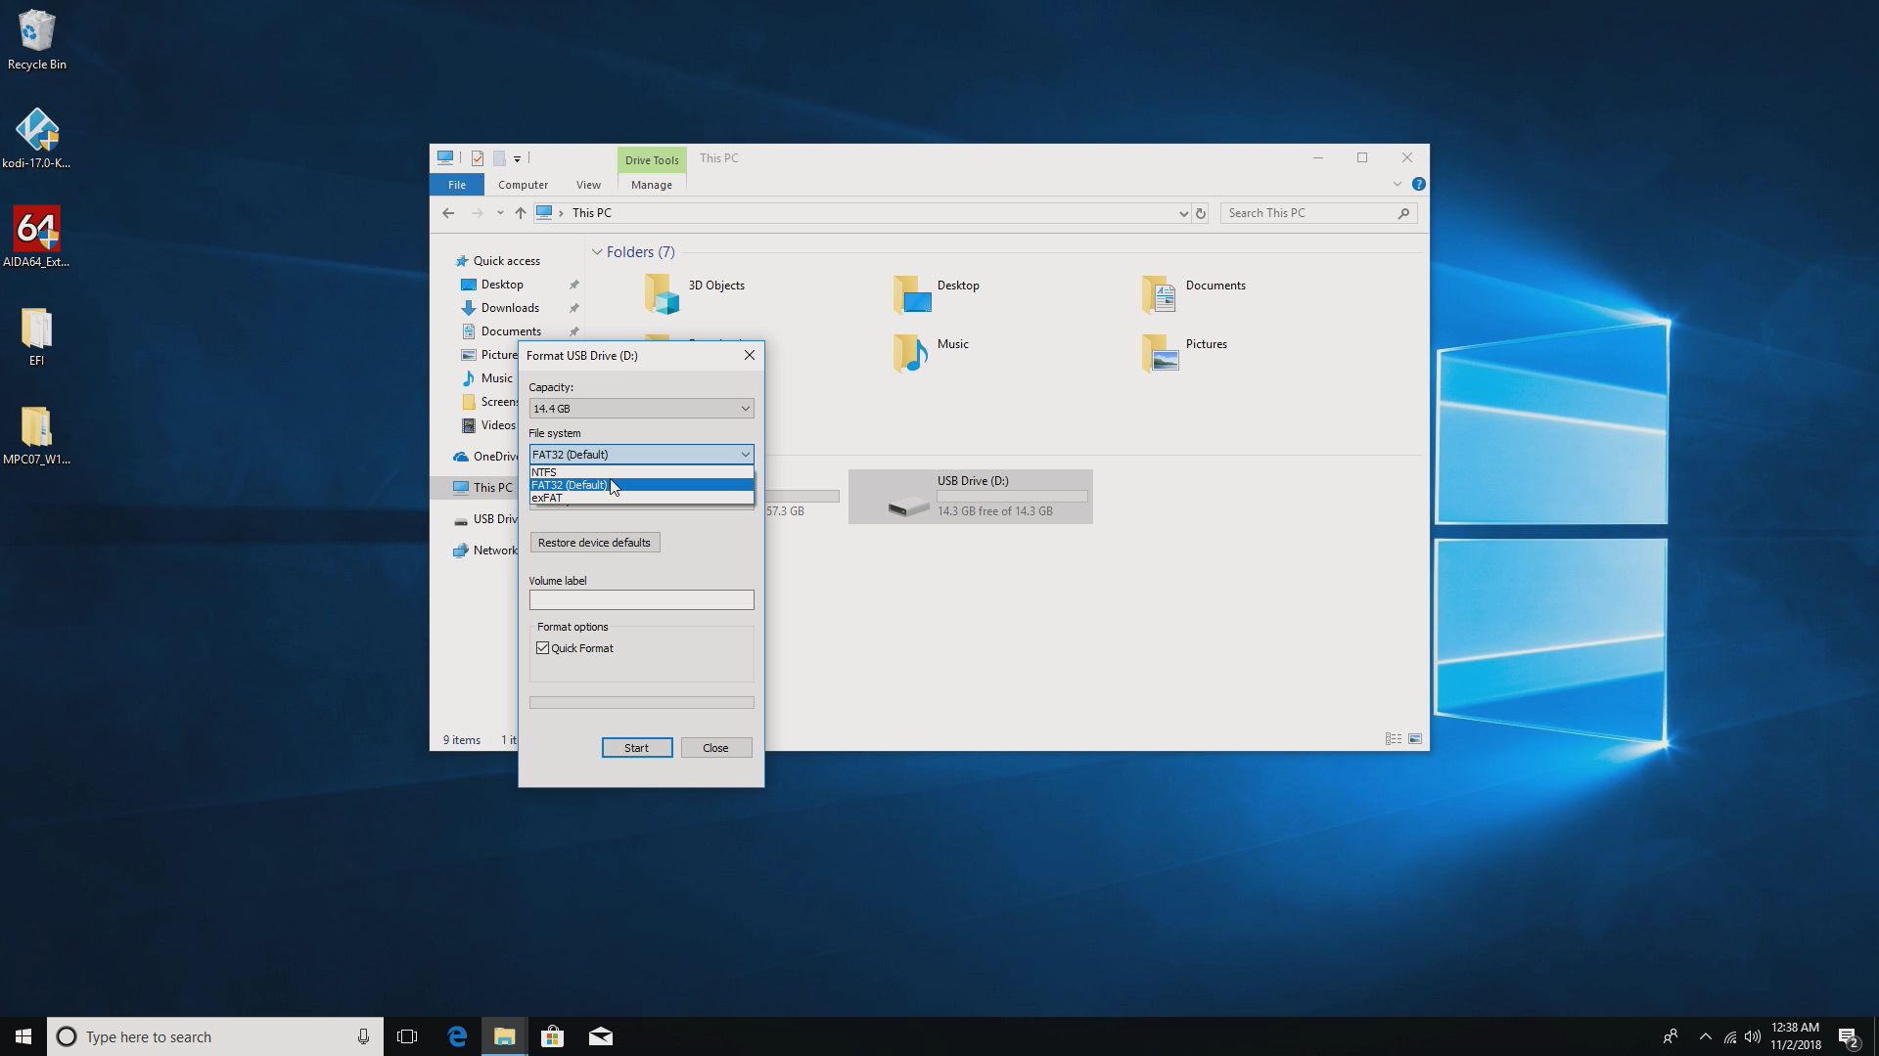Open Task View on the taskbar
The height and width of the screenshot is (1056, 1879).
[407, 1036]
